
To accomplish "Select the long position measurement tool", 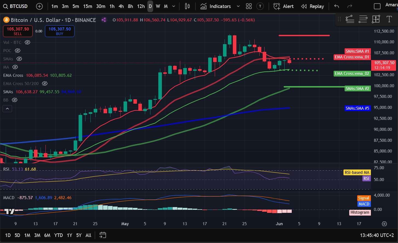I will pos(376,19).
